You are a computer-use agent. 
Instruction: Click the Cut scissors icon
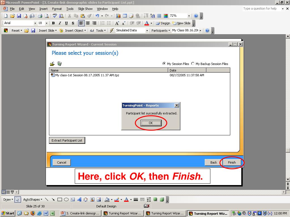[x=70, y=16]
